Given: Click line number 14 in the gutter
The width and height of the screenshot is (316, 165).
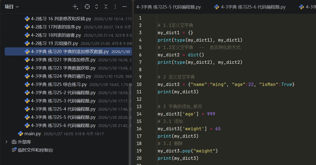Looking at the screenshot, I should 139,114.
